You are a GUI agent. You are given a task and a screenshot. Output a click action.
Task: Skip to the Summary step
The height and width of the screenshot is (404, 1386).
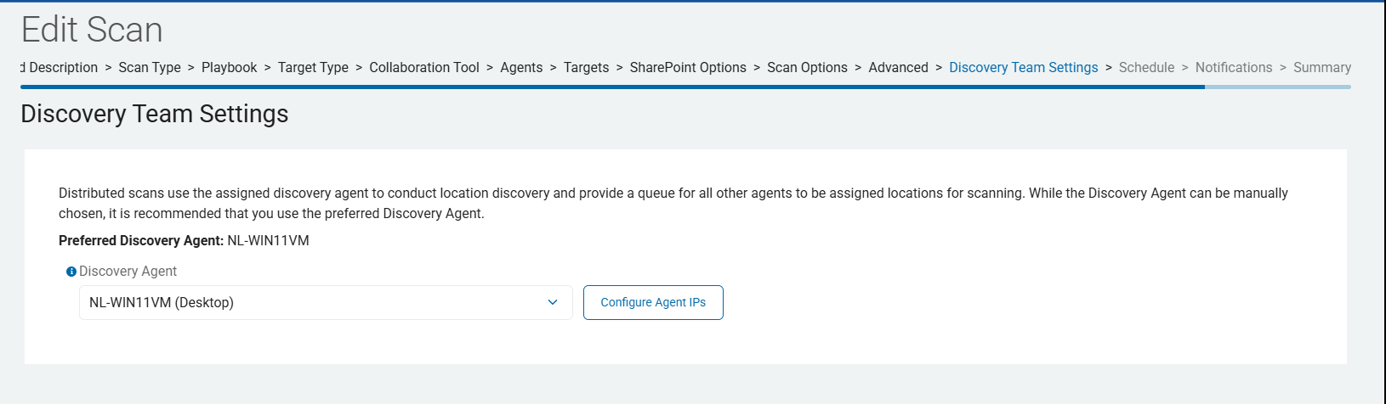click(x=1321, y=67)
